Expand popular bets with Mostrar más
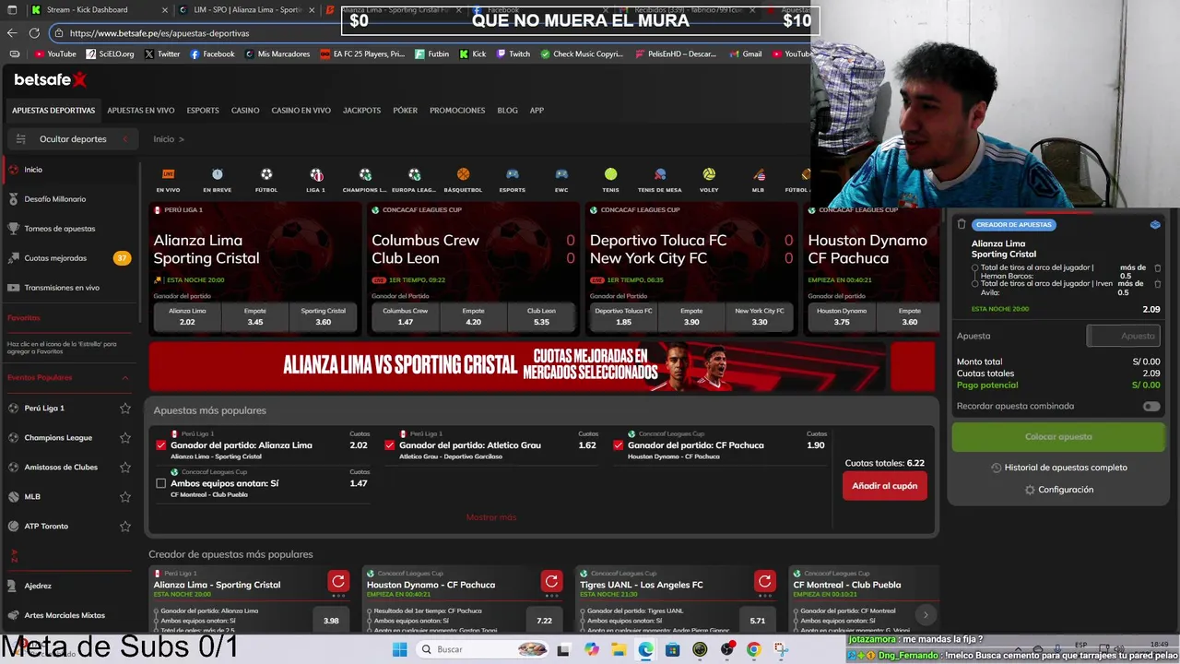Image resolution: width=1180 pixels, height=664 pixels. (491, 517)
